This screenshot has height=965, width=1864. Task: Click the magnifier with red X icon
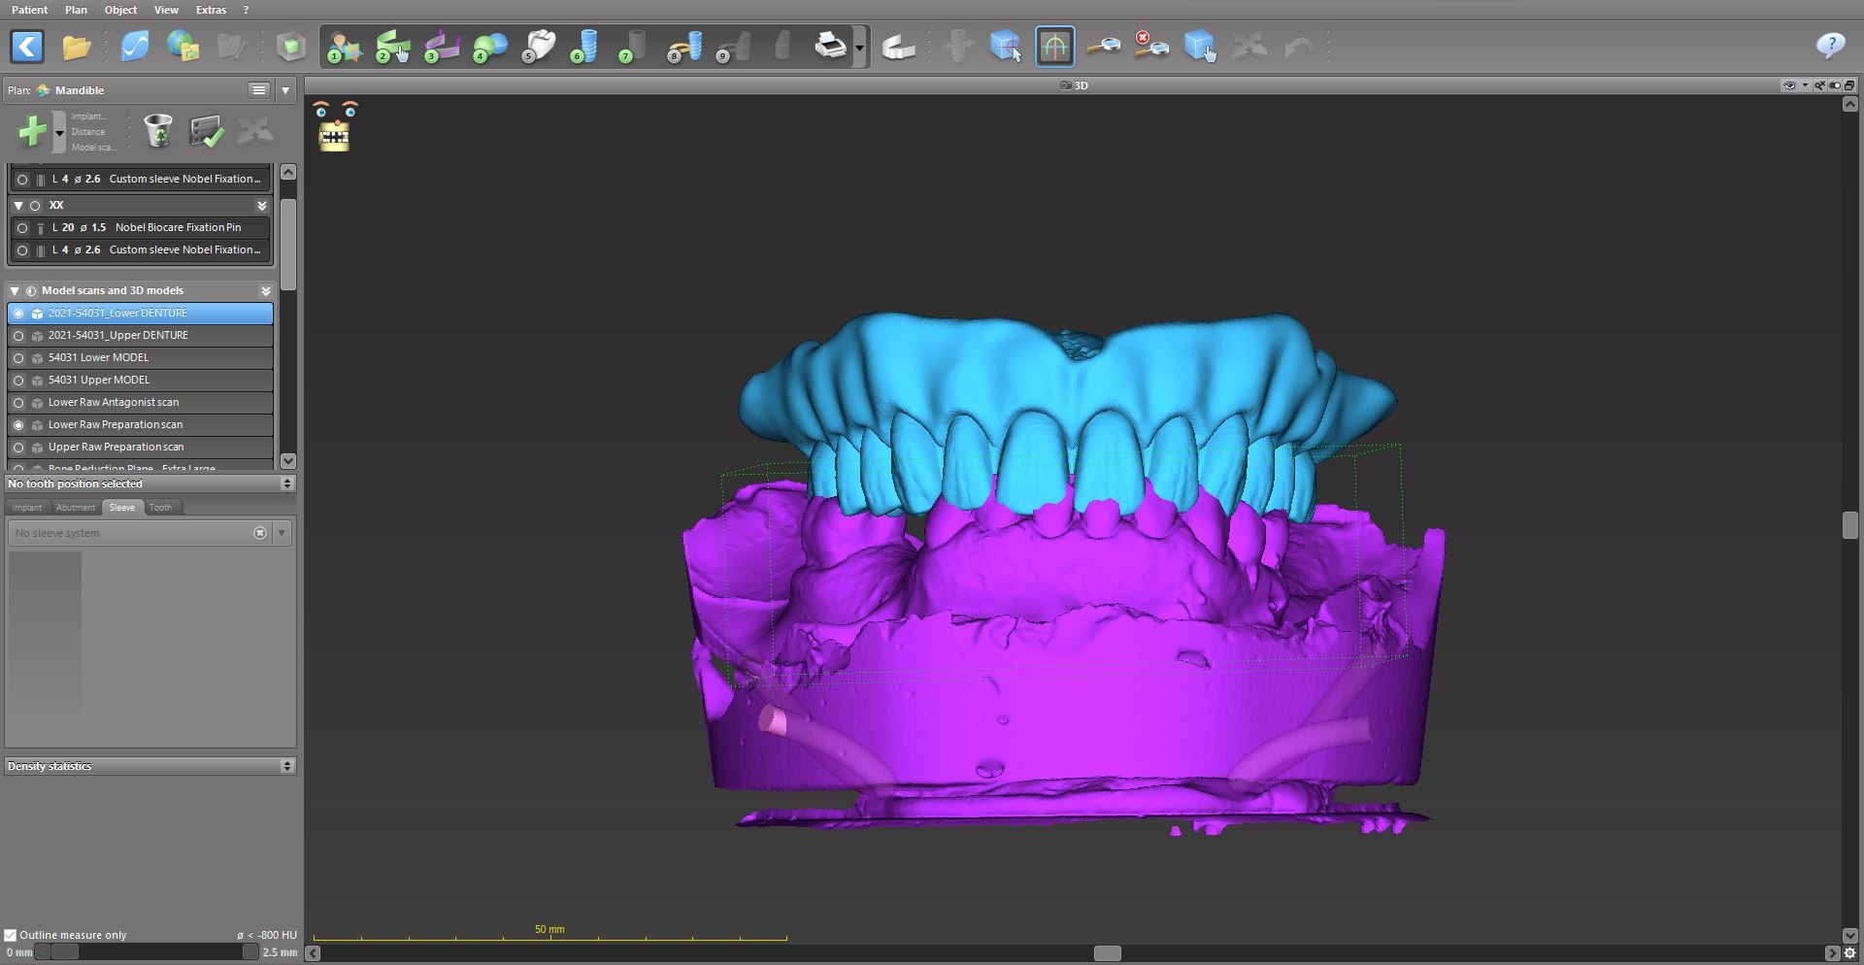[1151, 47]
